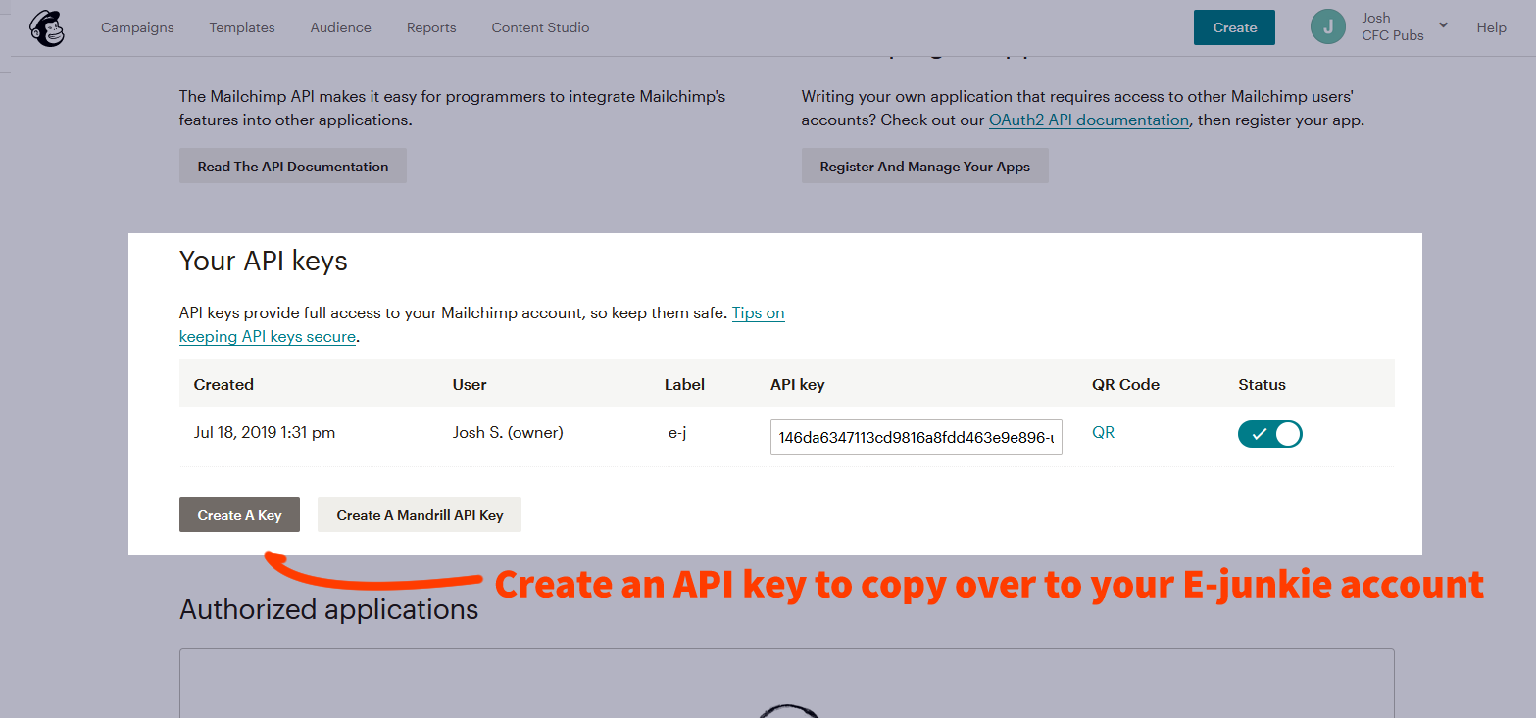
Task: Select the API key text field
Action: [x=916, y=437]
